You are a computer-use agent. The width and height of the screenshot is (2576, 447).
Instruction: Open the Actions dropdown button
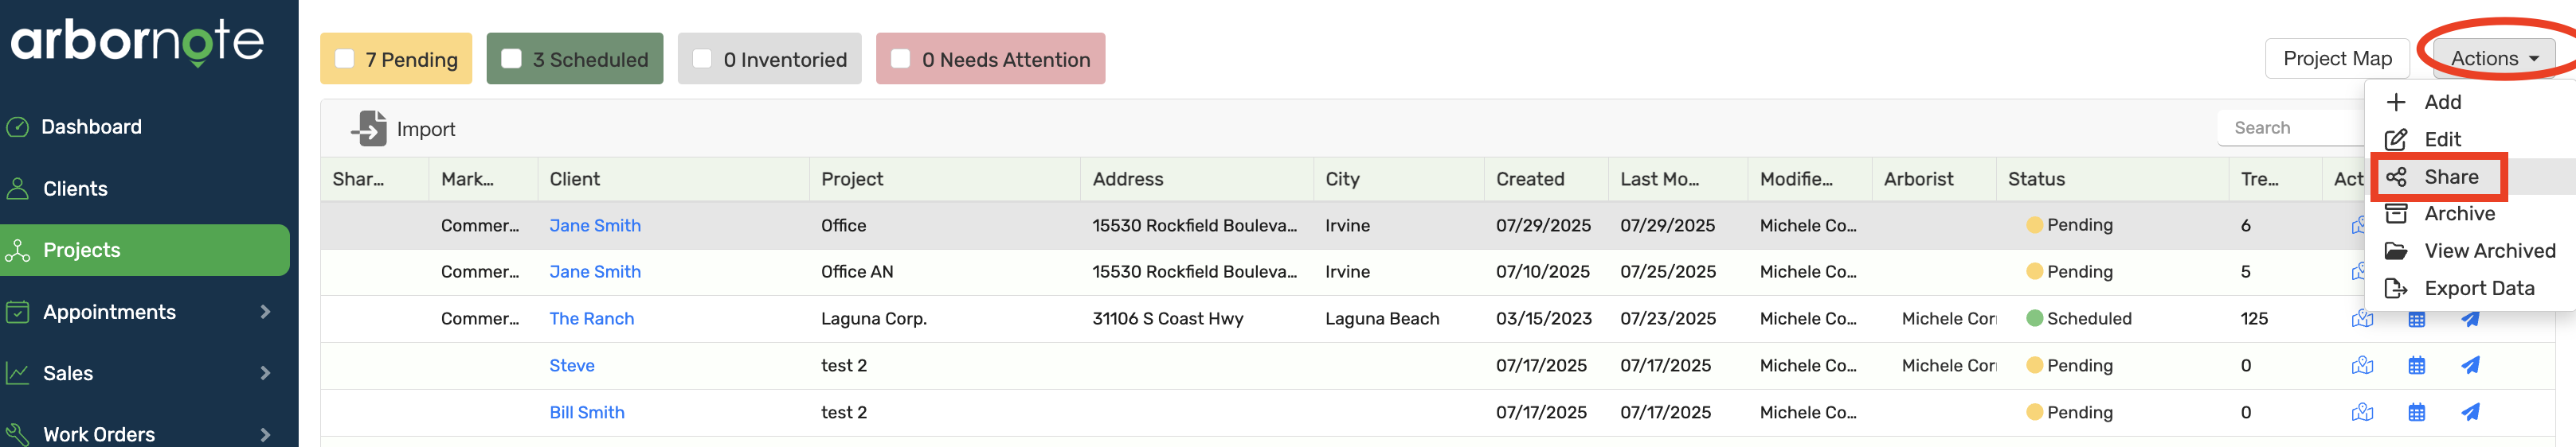click(2493, 59)
